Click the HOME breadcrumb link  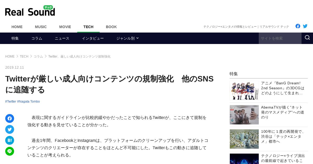(x=10, y=56)
